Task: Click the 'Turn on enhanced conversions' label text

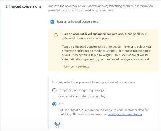Action: 77,22
